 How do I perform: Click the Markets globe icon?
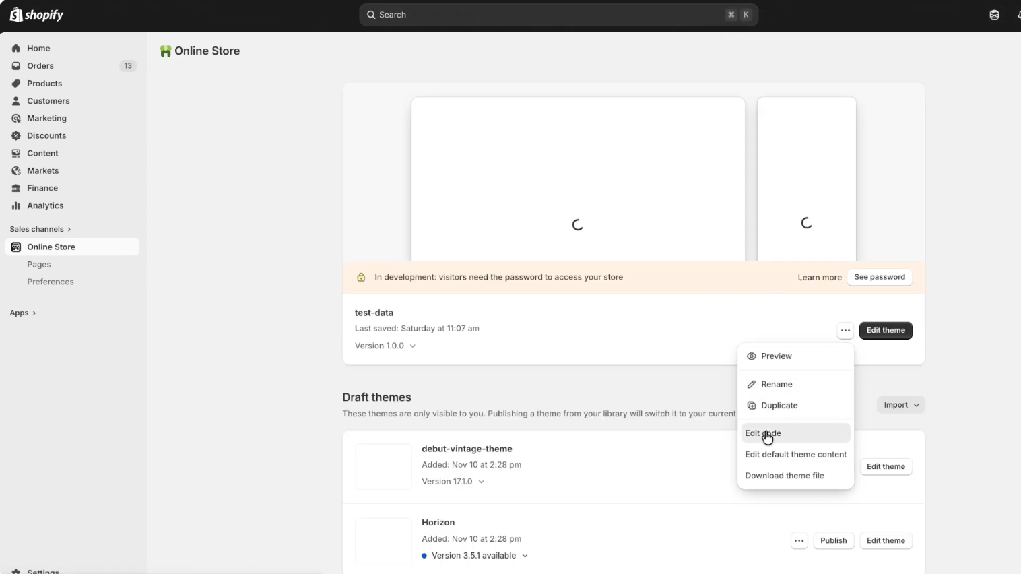(16, 170)
